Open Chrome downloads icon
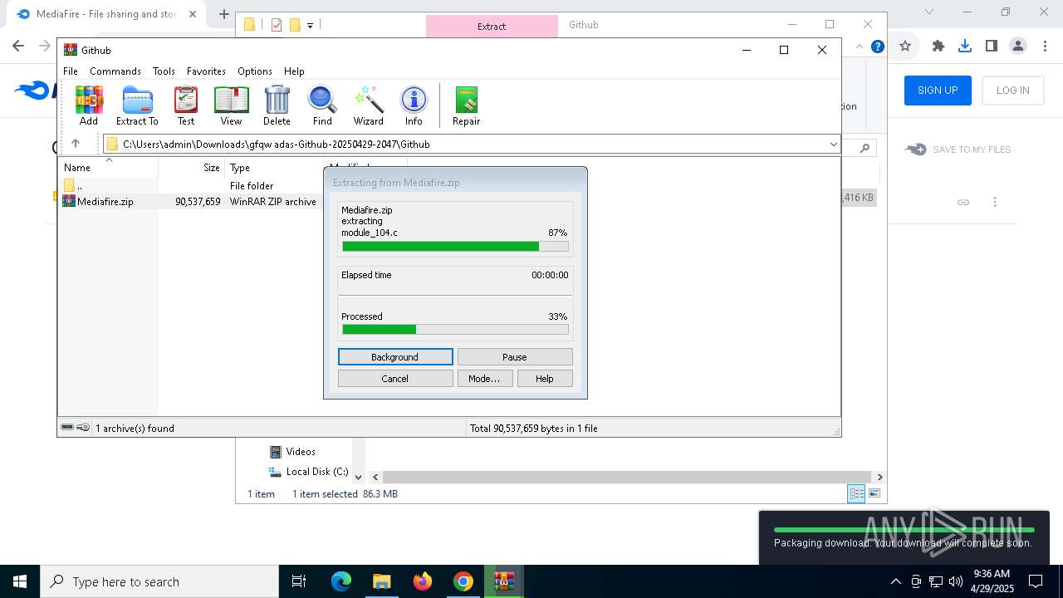 coord(965,47)
